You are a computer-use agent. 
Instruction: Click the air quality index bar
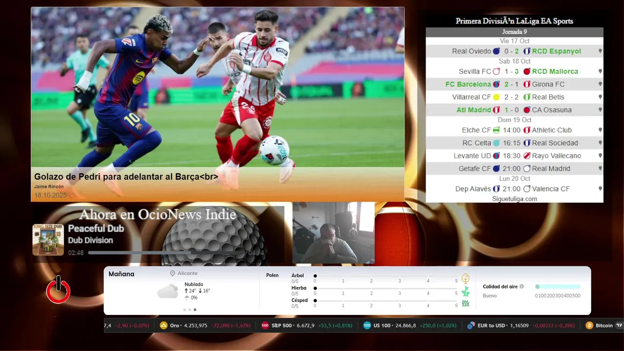point(558,287)
